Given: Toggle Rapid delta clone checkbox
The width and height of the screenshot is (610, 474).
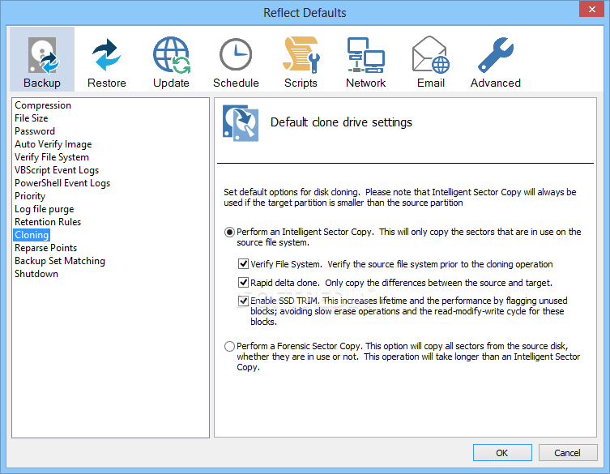Looking at the screenshot, I should tap(243, 282).
